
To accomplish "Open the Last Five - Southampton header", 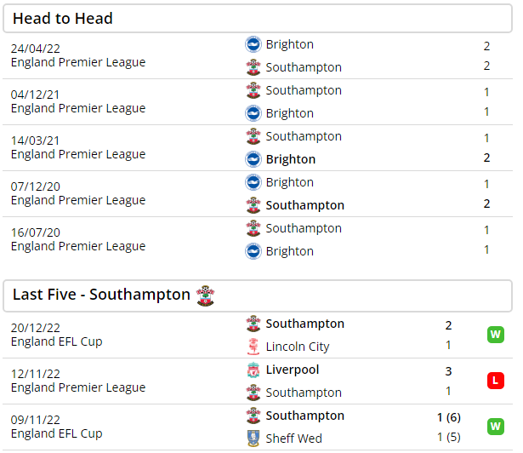I will tap(258, 296).
